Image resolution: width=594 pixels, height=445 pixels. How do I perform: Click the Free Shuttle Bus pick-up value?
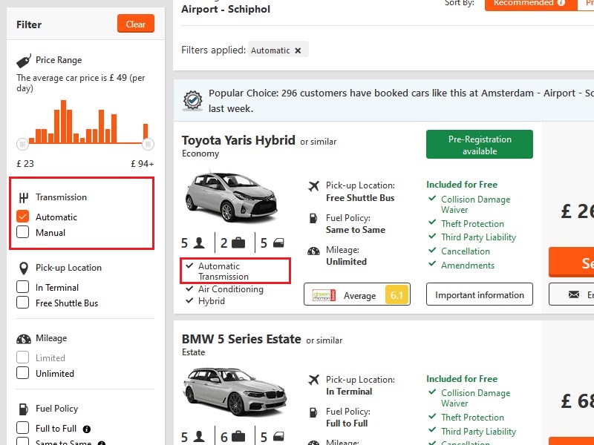coord(360,198)
